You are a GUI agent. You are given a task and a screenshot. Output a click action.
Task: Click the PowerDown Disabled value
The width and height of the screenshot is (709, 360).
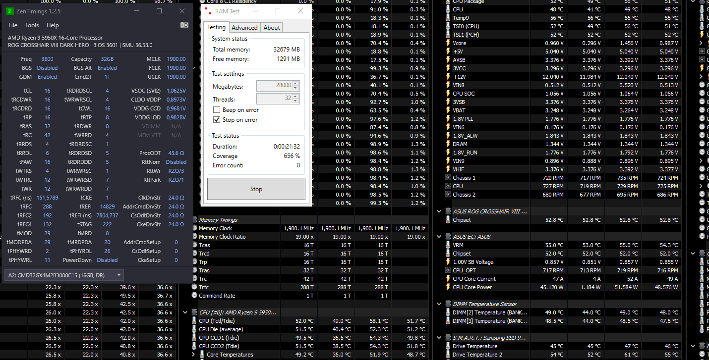tap(108, 260)
